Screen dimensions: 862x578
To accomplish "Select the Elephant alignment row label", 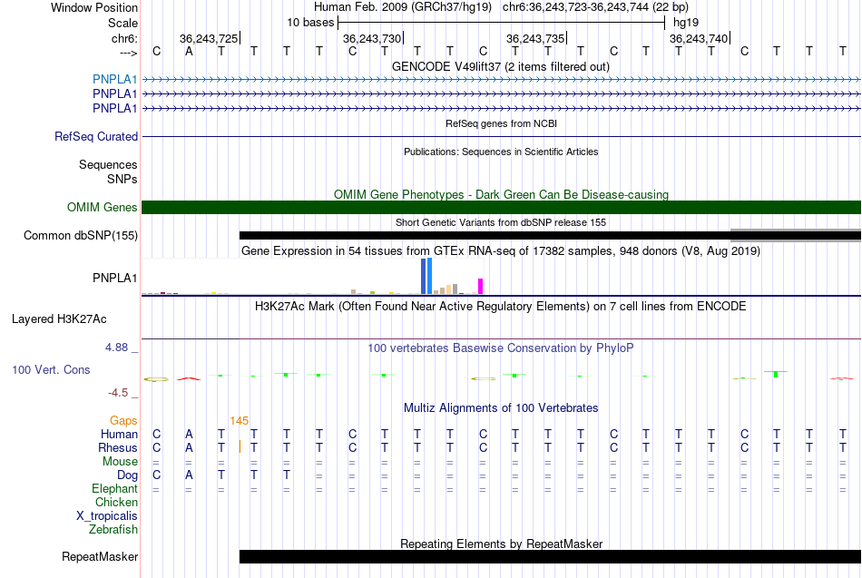I will [114, 489].
